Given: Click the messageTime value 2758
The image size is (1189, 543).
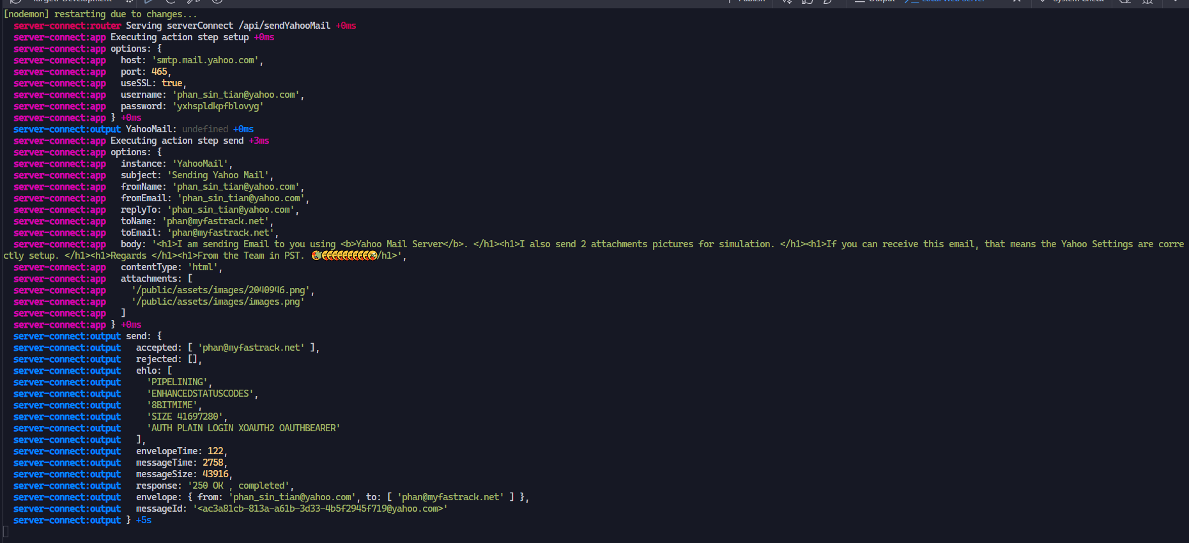Looking at the screenshot, I should [x=213, y=463].
